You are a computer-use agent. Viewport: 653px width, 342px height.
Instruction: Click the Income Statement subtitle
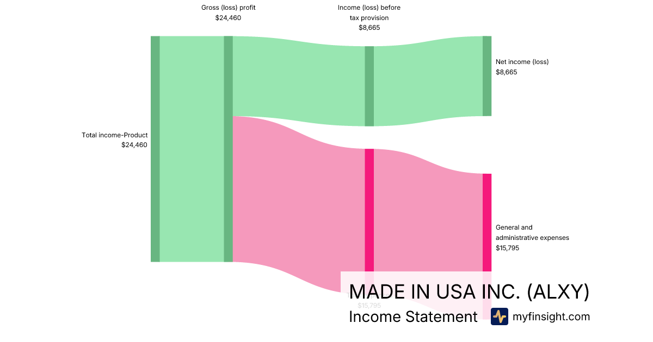tap(413, 316)
